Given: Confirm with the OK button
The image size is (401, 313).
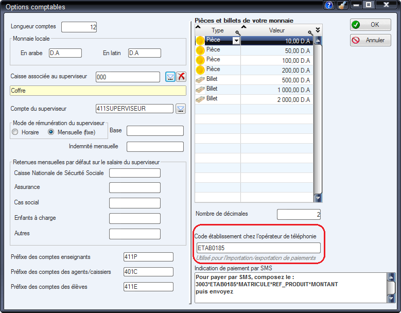Looking at the screenshot, I should point(370,25).
